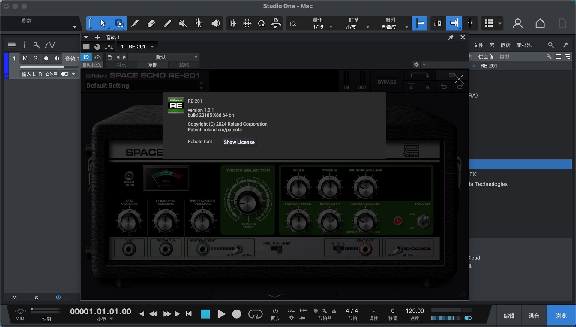
Task: Click the metronome icon in transport
Action: [x=334, y=311]
